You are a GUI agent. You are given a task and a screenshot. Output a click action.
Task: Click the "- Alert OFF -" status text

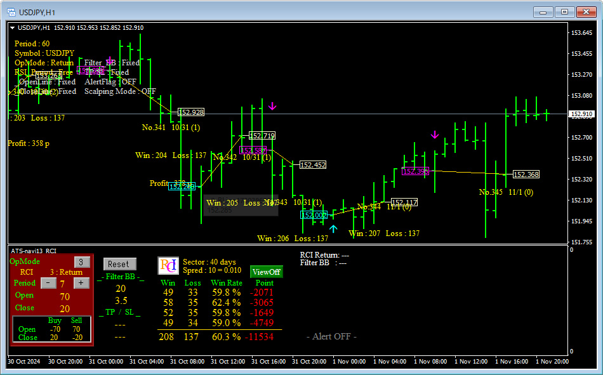click(331, 336)
